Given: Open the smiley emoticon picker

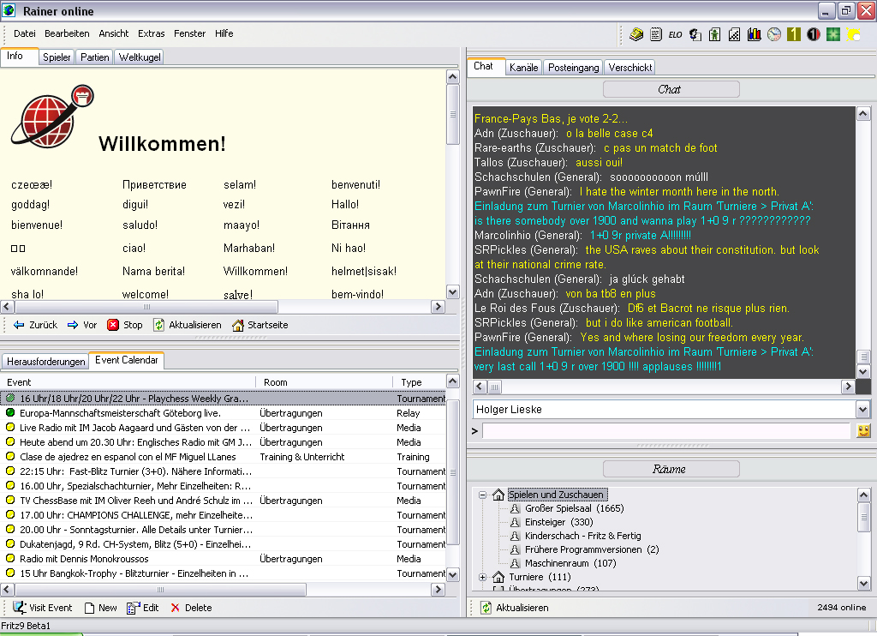Looking at the screenshot, I should pos(863,430).
